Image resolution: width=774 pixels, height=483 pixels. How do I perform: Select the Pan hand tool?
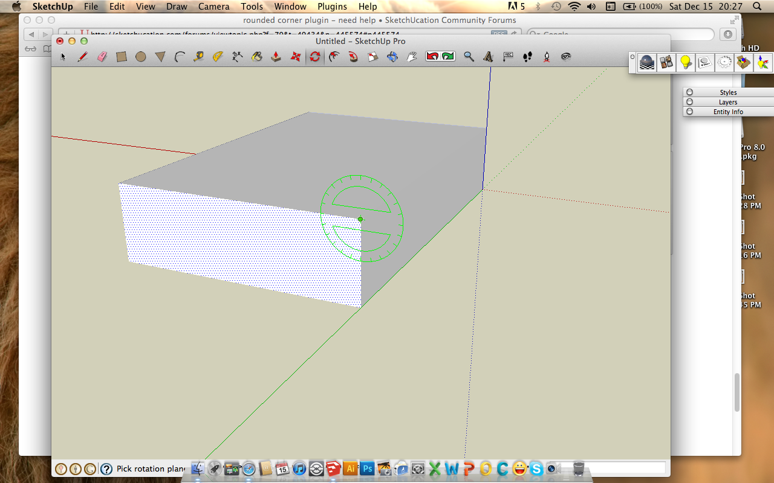tap(412, 57)
